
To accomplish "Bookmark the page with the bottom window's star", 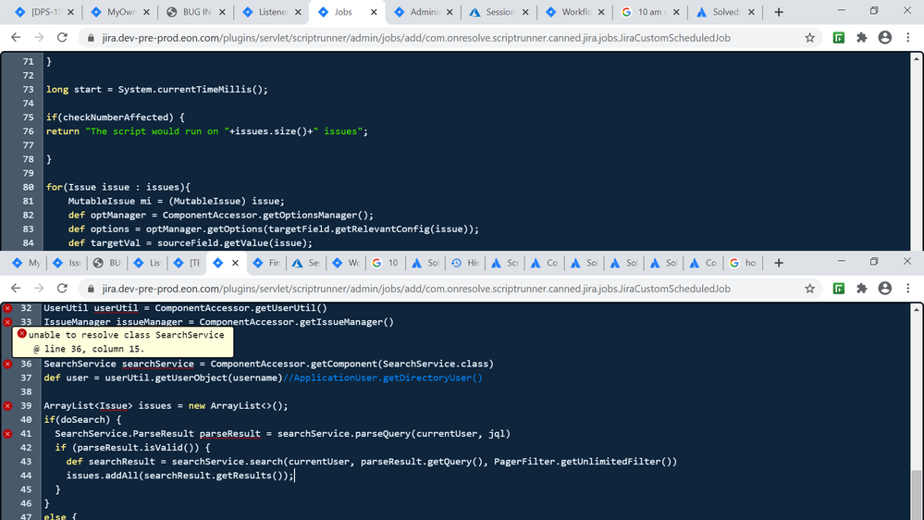I will tap(809, 289).
